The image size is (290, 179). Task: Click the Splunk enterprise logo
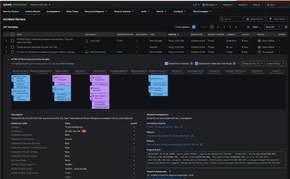[15, 4]
